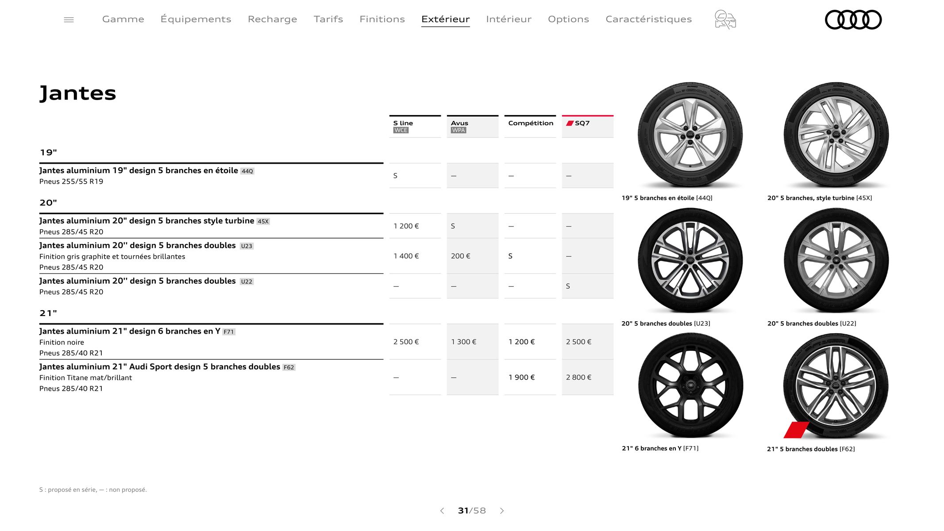Click the SQ7 column header text

[x=582, y=123]
